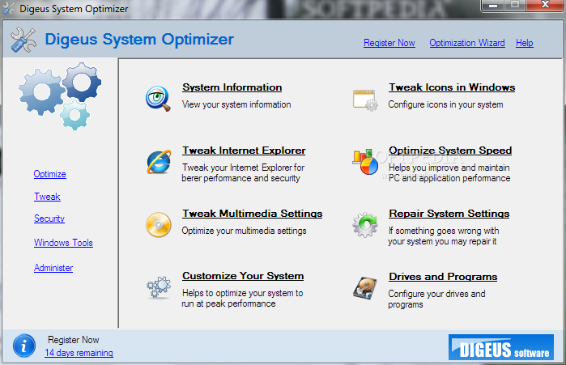Minimize the Digeus System Optimizer window
The height and width of the screenshot is (365, 566).
[x=493, y=6]
